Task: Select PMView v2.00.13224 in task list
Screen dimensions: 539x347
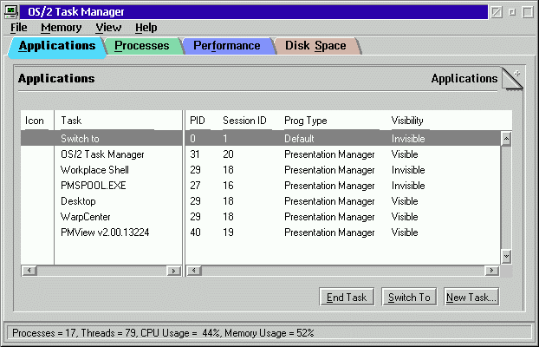Action: 105,232
